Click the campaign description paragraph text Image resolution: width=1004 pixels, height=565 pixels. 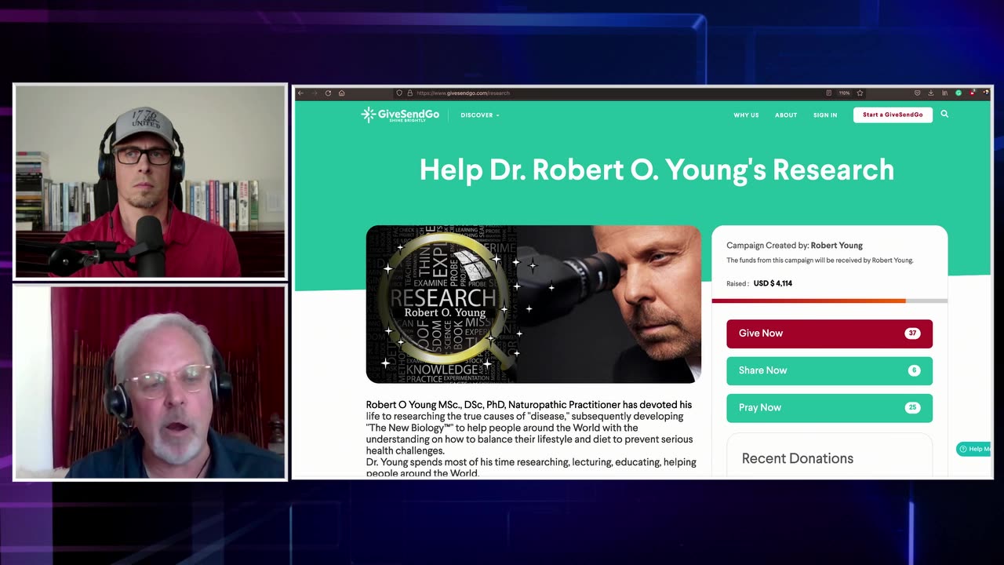tap(531, 439)
